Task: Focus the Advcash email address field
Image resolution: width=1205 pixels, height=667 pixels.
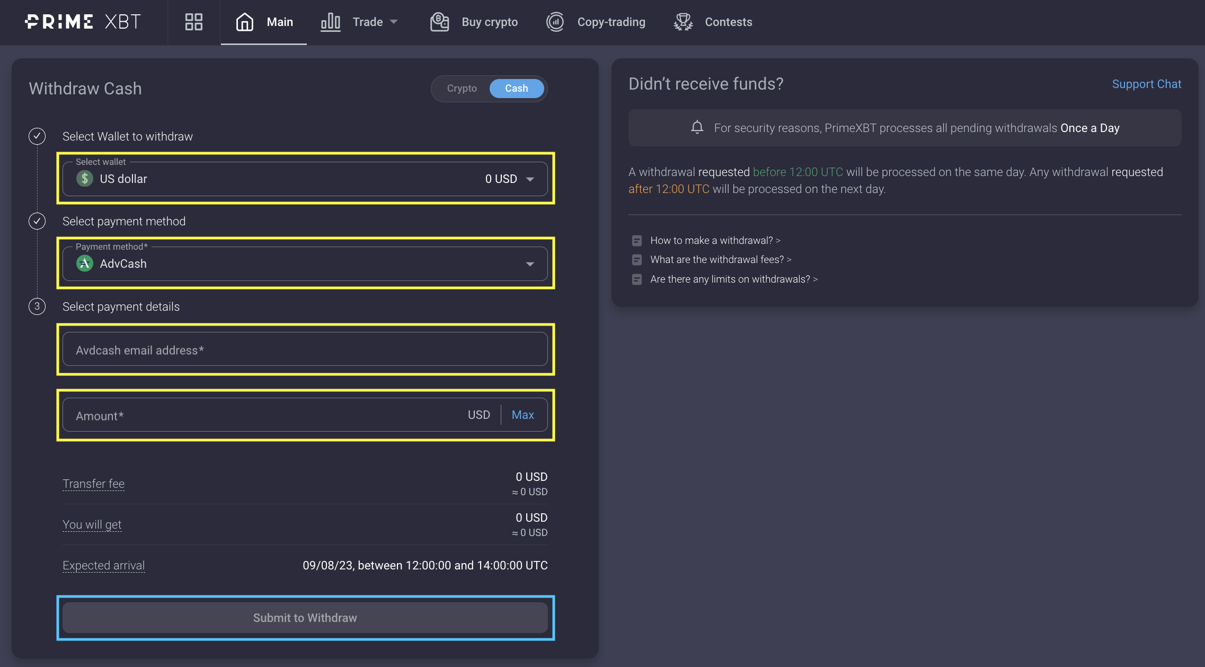Action: click(305, 349)
